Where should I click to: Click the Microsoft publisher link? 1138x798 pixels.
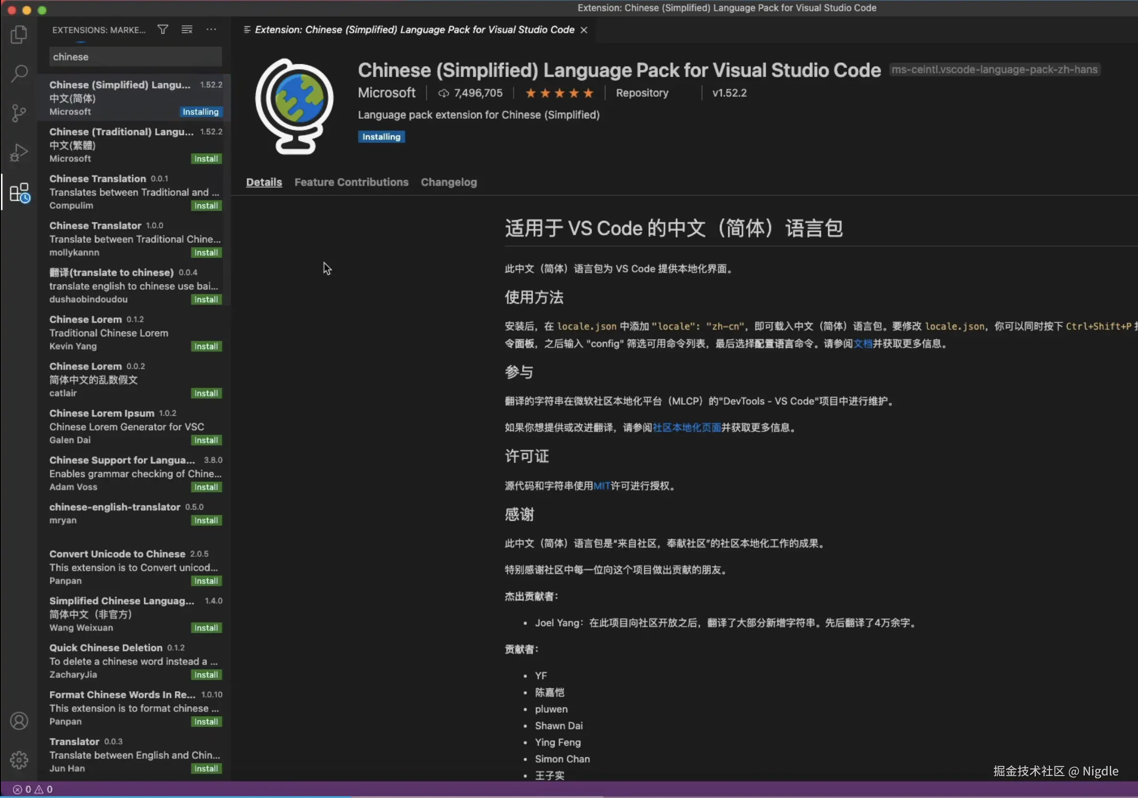387,93
